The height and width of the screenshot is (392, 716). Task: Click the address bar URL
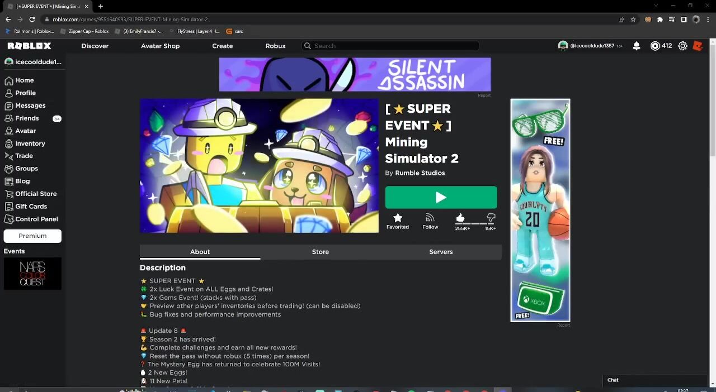(130, 20)
